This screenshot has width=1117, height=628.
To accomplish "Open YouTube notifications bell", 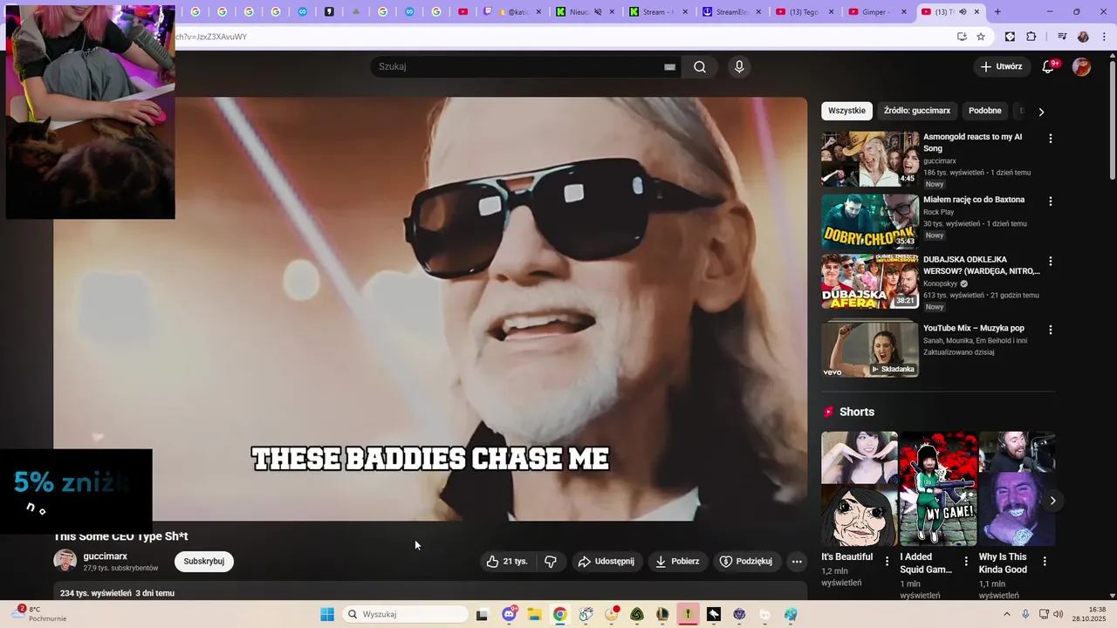I will tap(1049, 66).
